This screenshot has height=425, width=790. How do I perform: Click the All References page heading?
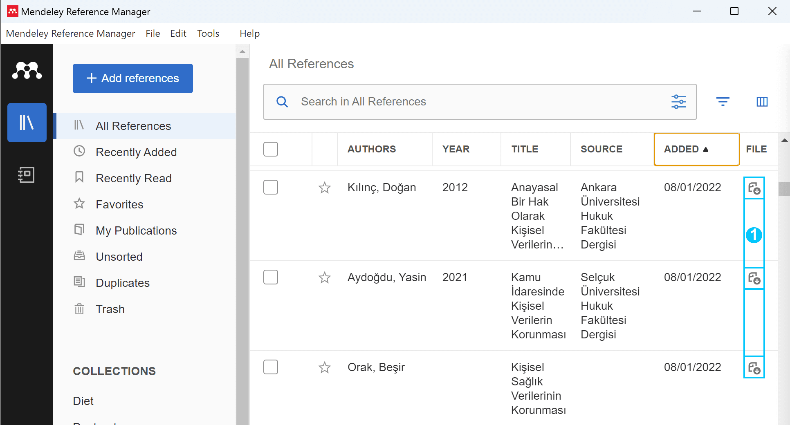311,64
